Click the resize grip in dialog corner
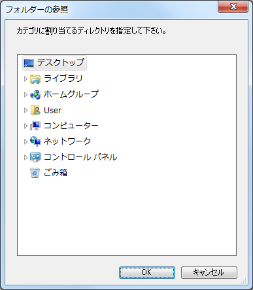This screenshot has width=253, height=290. point(243,281)
